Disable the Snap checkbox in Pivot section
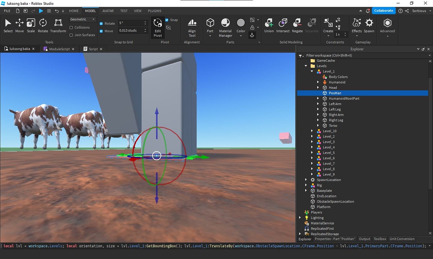The width and height of the screenshot is (433, 259). 166,19
